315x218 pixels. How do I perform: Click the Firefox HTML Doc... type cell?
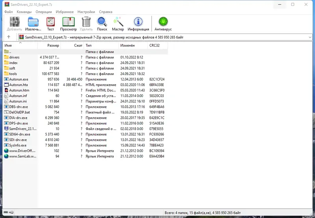click(x=101, y=91)
